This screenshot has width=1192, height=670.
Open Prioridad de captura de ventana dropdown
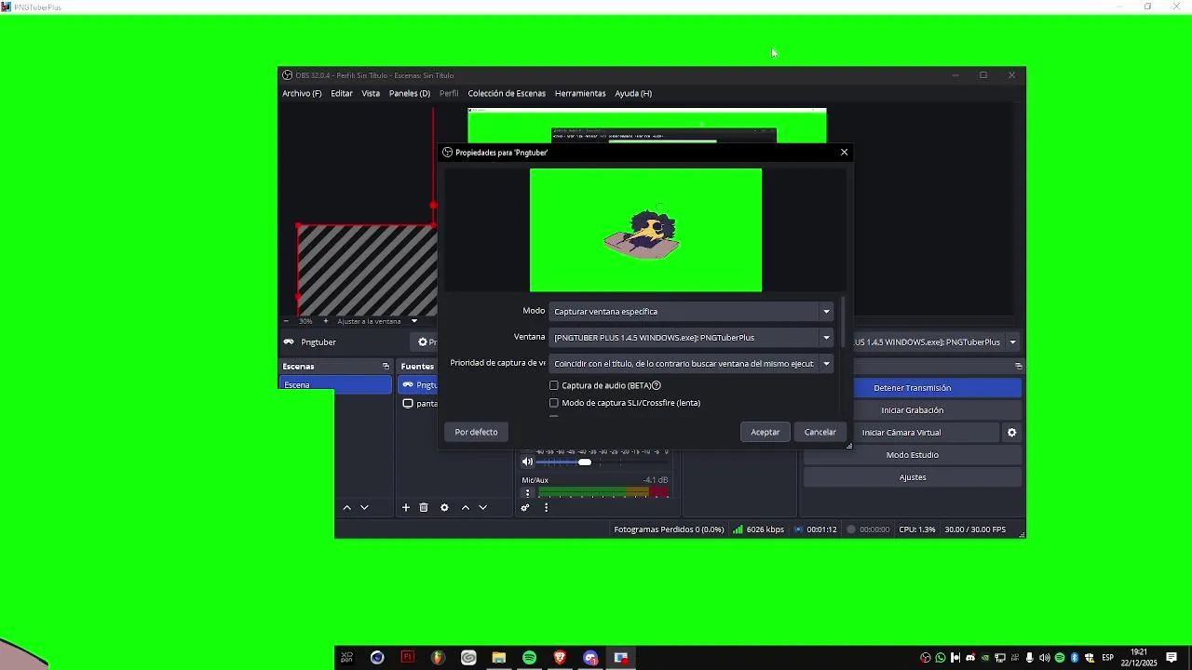pyautogui.click(x=691, y=364)
